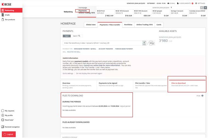Select the Search toggle under Payments
209x139 pixels.
77,36
